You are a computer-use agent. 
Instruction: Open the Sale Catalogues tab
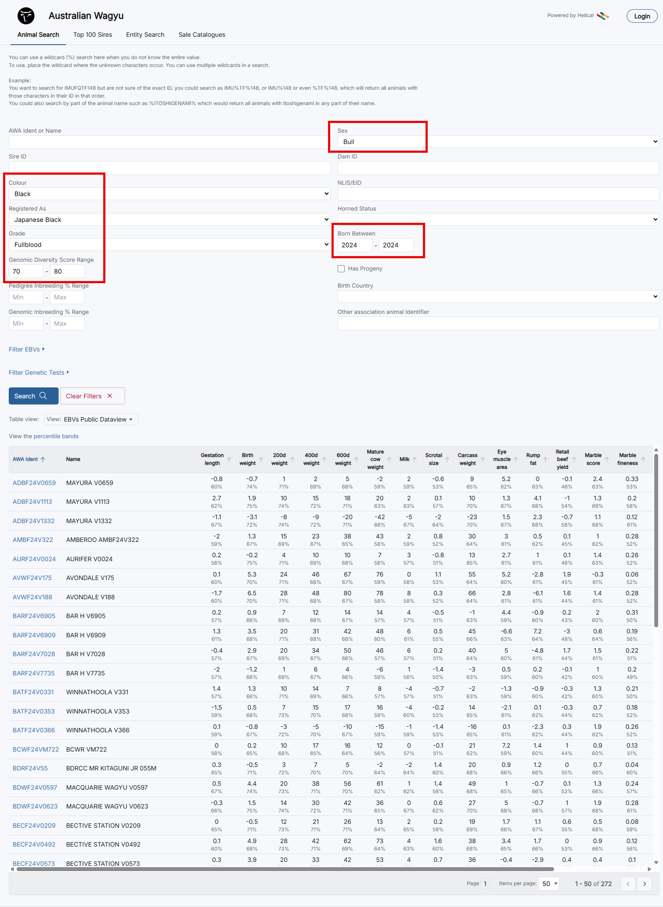(x=202, y=35)
